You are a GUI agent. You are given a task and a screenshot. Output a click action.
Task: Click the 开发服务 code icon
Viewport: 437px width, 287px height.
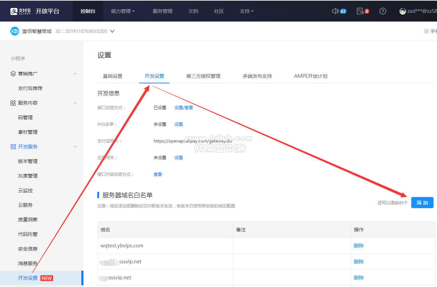13,147
